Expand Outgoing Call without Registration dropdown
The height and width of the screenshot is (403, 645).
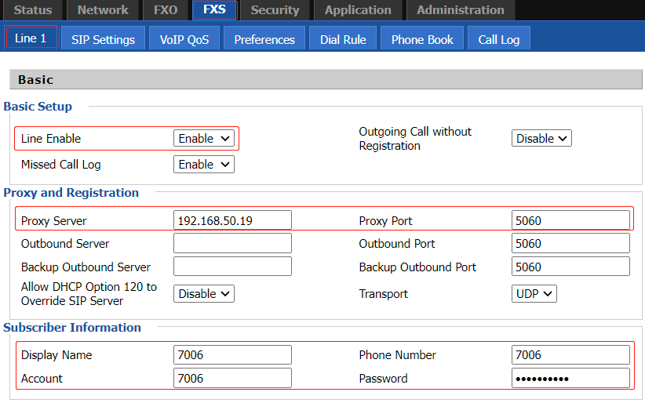click(541, 139)
